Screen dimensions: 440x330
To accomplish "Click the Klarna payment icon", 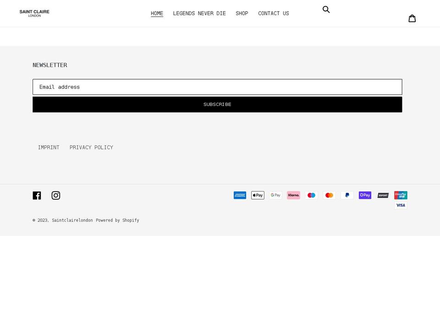I will coord(293,195).
